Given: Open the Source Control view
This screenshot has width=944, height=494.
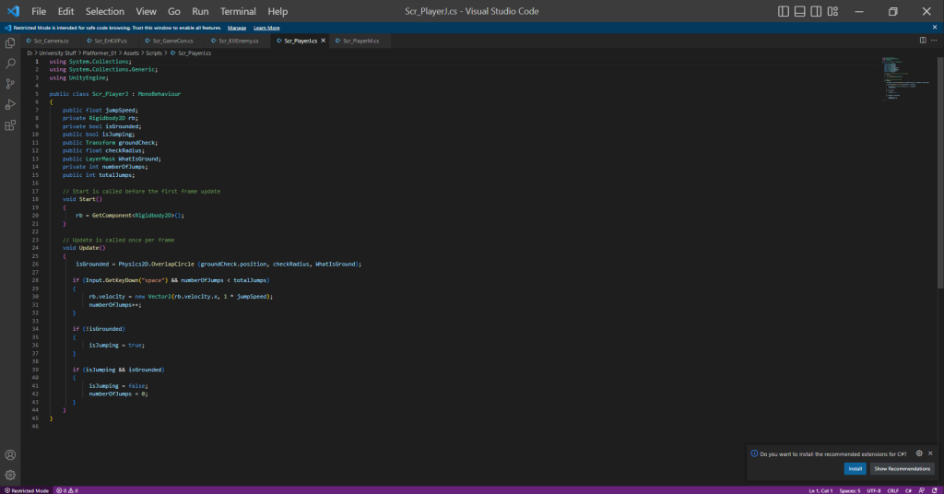Looking at the screenshot, I should click(x=10, y=84).
